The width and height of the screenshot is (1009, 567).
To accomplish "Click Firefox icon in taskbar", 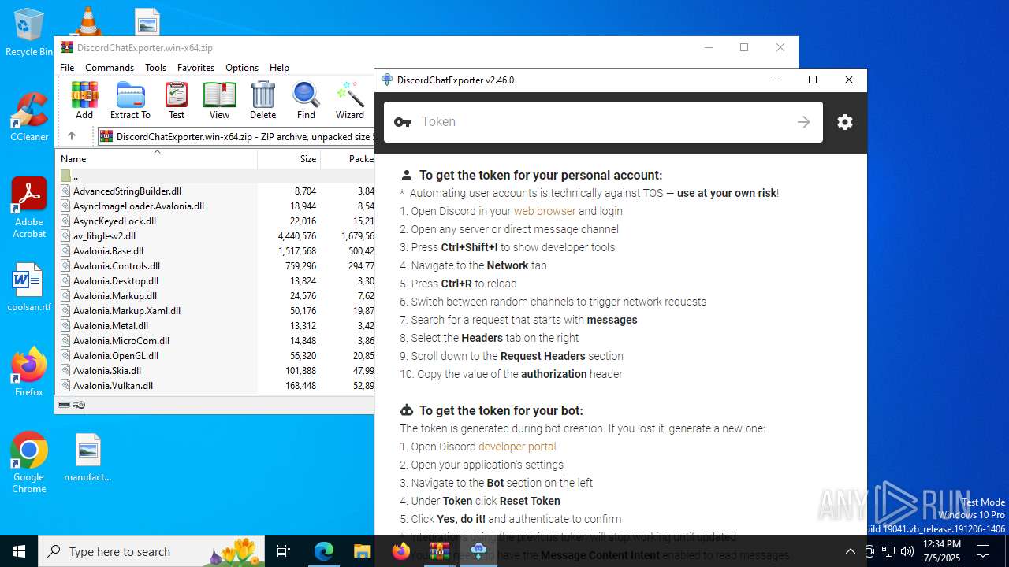I will pyautogui.click(x=400, y=551).
